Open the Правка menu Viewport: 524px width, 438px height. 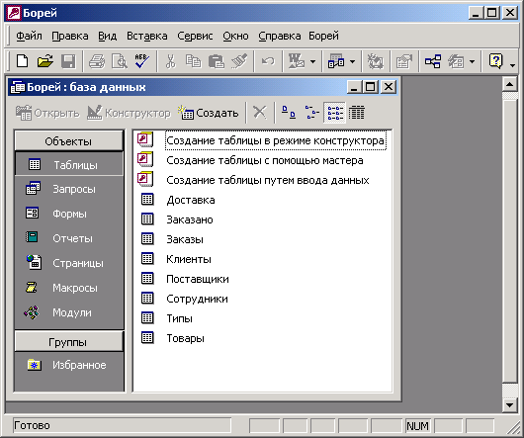70,36
